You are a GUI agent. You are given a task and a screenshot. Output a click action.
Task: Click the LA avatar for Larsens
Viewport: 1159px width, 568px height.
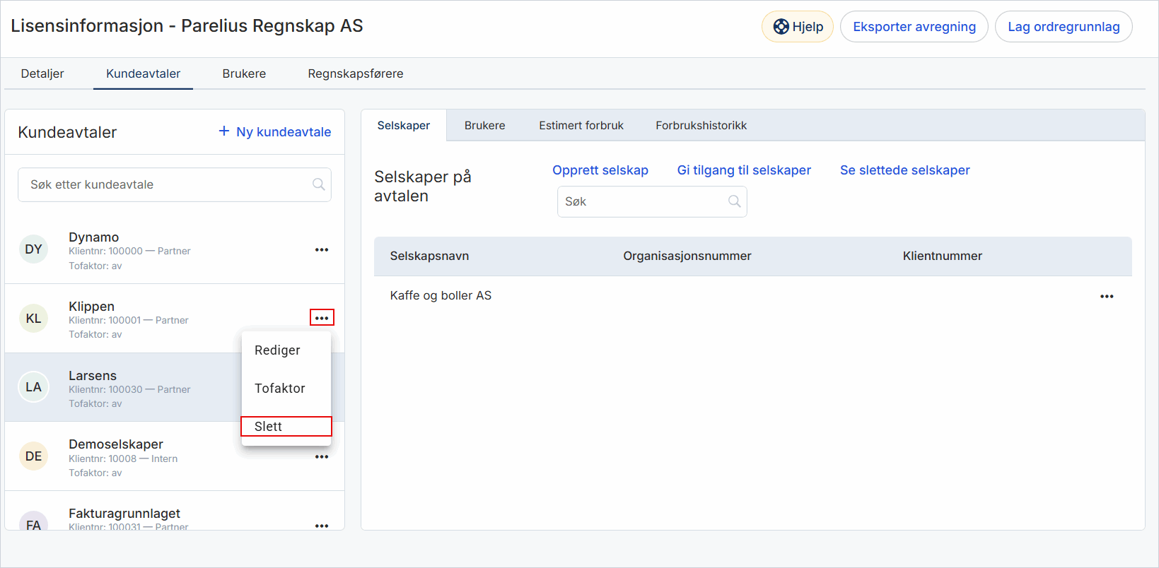coord(33,387)
